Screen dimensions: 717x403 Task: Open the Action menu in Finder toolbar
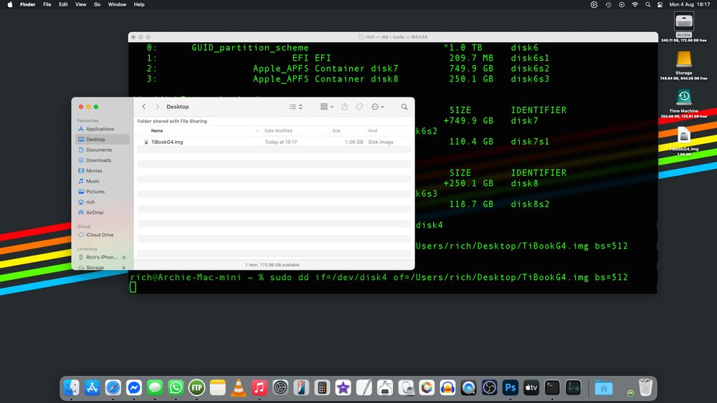(x=377, y=107)
